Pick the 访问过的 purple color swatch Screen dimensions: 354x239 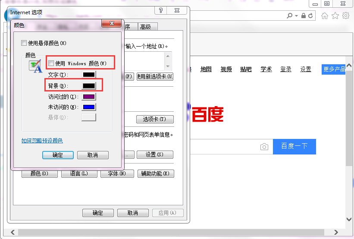pos(89,97)
